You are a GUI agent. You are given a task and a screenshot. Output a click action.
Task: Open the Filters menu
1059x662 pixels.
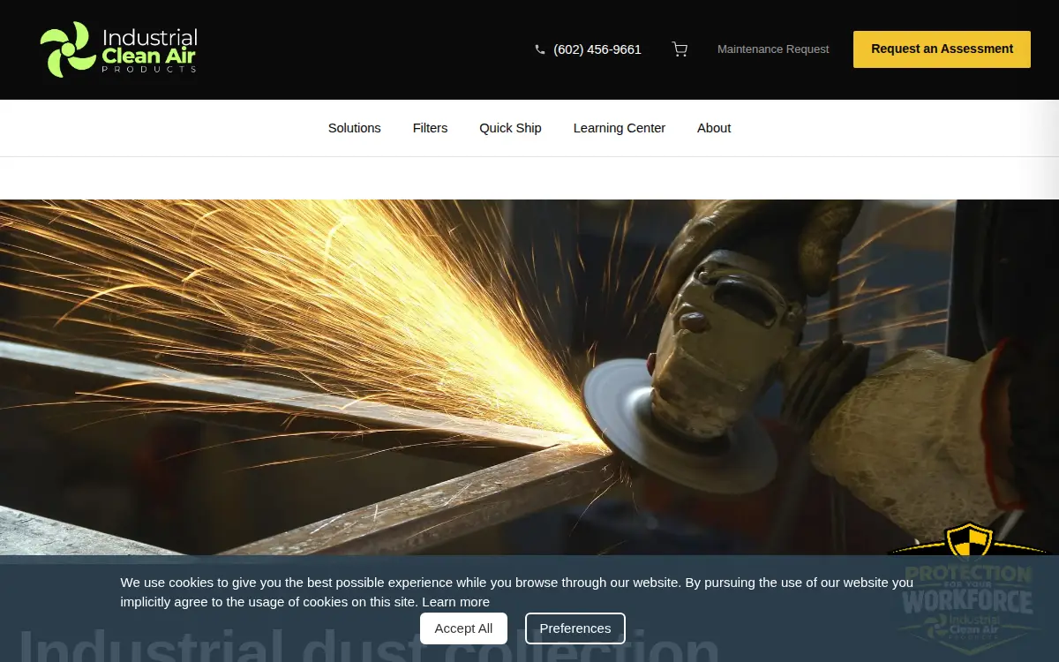430,128
